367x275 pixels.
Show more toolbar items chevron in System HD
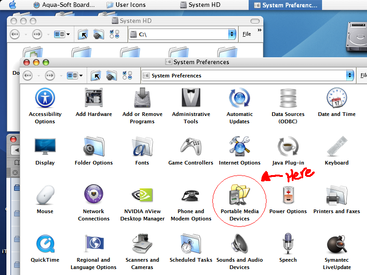click(259, 30)
